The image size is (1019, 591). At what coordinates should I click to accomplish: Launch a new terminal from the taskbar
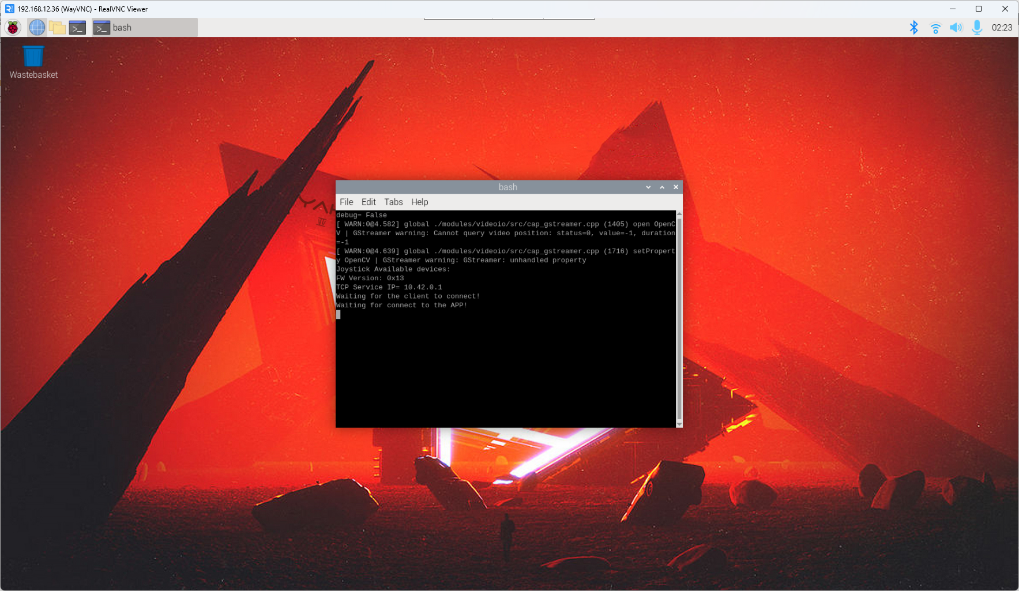tap(77, 27)
